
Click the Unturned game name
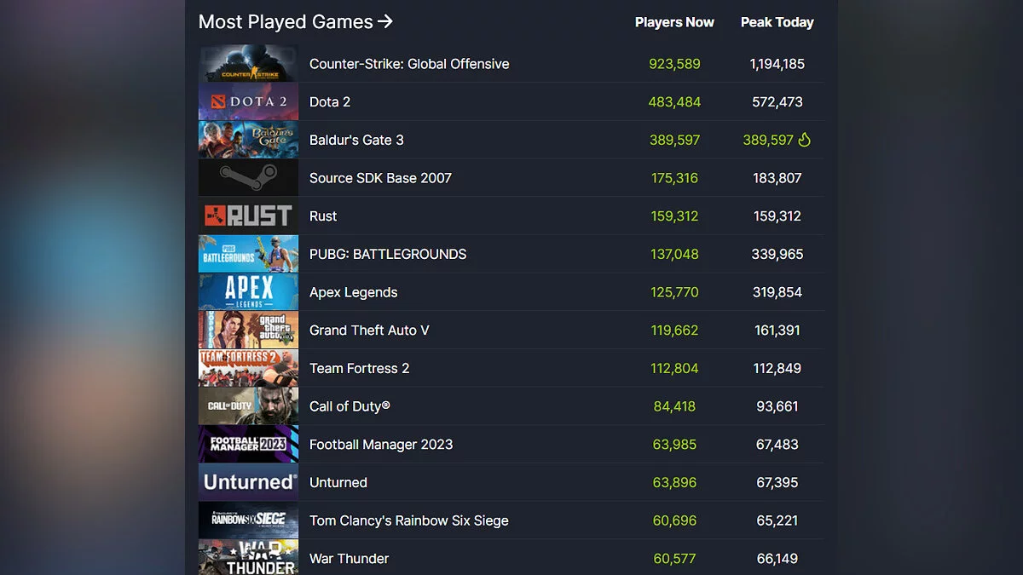[x=338, y=483]
